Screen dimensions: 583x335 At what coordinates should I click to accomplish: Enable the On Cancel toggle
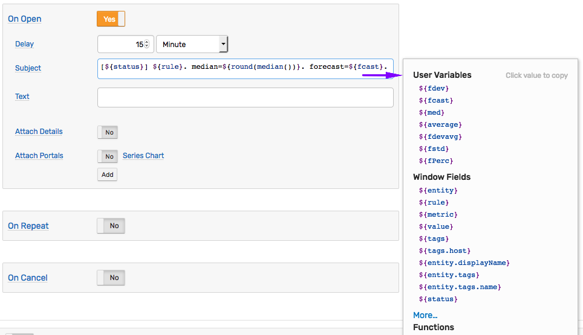point(111,278)
